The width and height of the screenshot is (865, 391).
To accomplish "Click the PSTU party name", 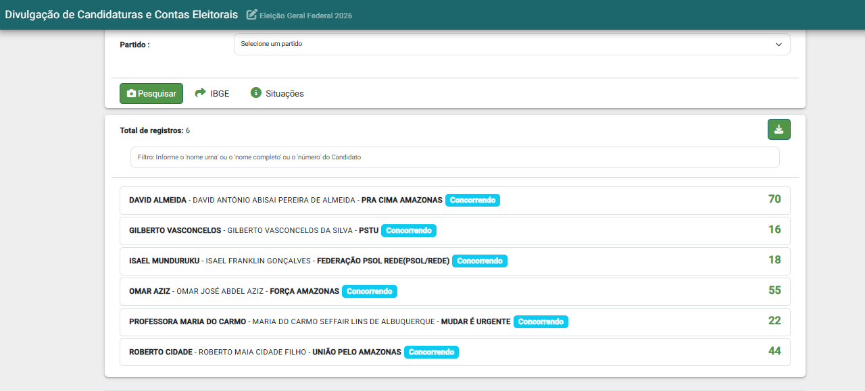I will [x=369, y=231].
